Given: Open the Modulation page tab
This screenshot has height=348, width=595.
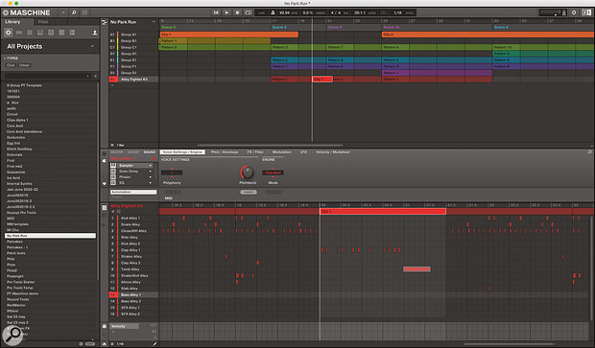Looking at the screenshot, I should [281, 152].
